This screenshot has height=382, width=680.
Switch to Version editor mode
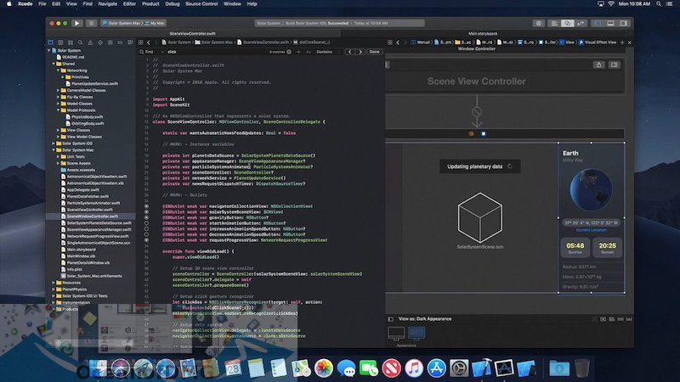(x=581, y=23)
